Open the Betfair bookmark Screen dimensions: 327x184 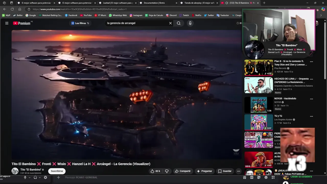(18, 15)
